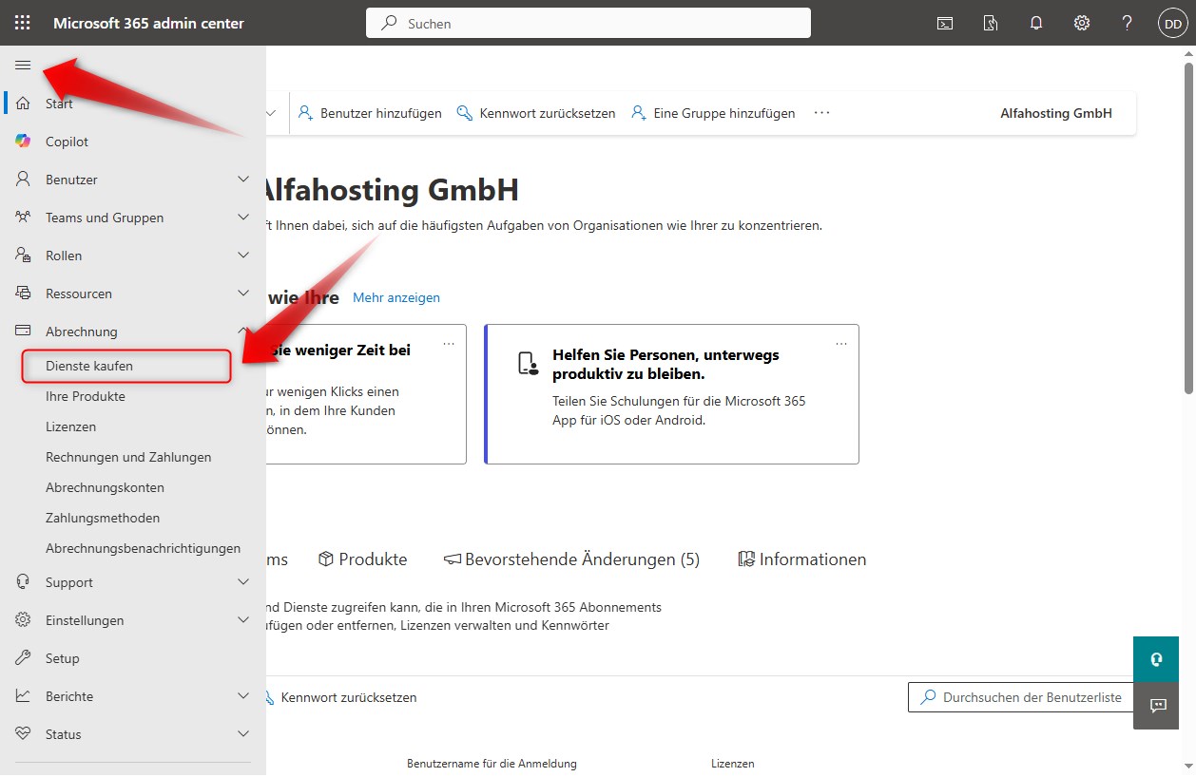
Task: Click the Durchsuchen der Benutzerliste field
Action: pos(1020,697)
